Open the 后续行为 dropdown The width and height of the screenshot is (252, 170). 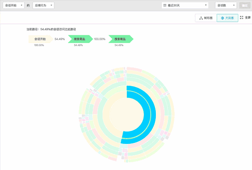(x=43, y=5)
